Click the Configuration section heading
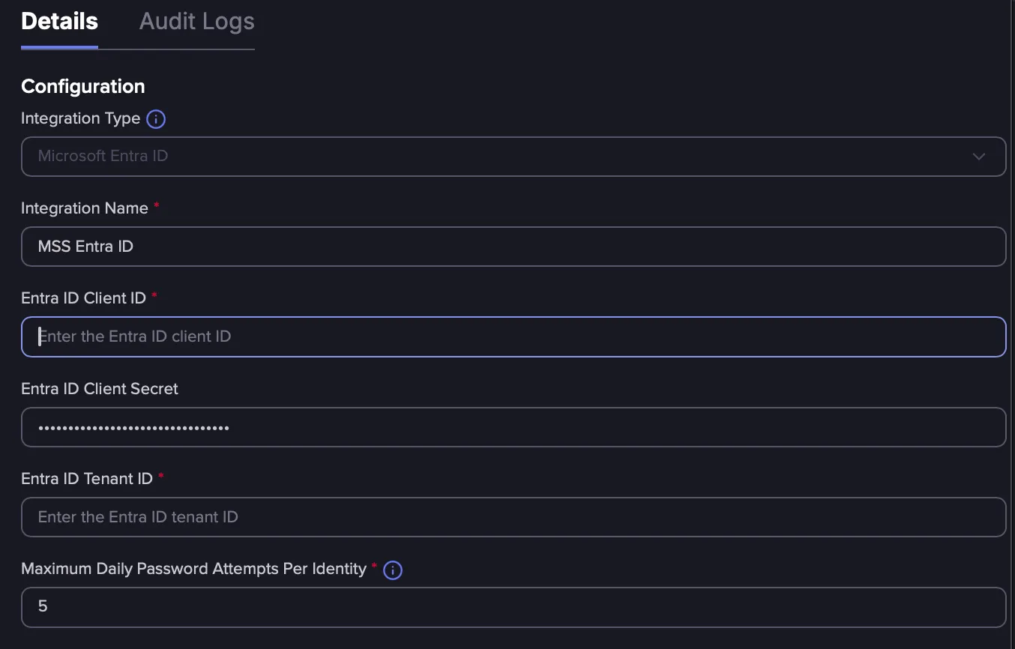This screenshot has width=1015, height=649. point(83,86)
